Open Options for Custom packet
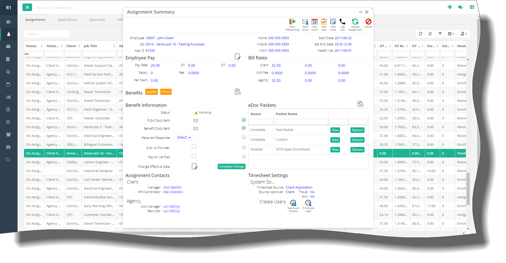Viewport: 506px width, 263px height. click(x=357, y=140)
